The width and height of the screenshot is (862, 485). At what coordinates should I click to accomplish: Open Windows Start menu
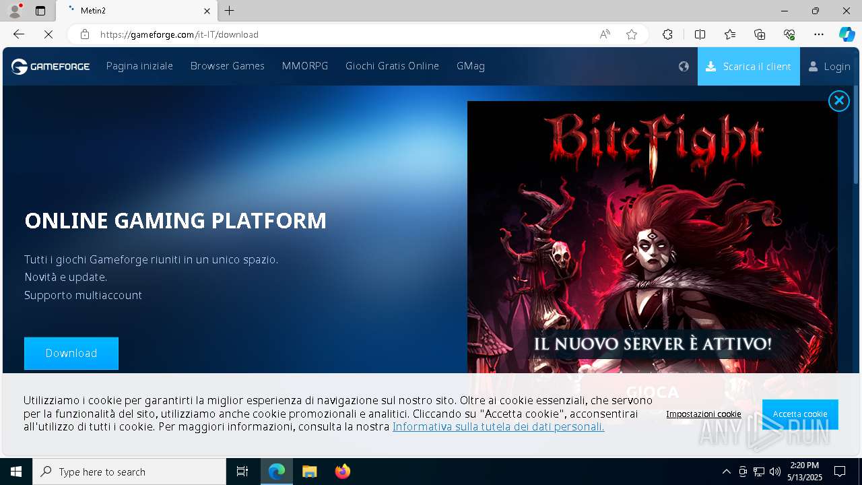pos(16,472)
